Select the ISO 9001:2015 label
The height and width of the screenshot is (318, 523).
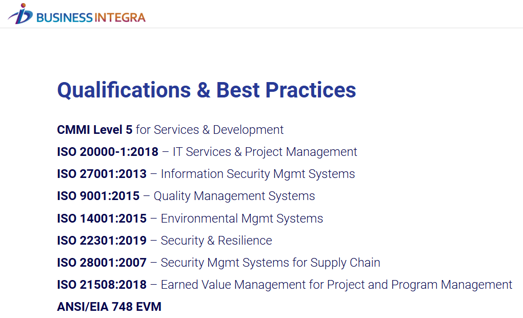point(98,196)
